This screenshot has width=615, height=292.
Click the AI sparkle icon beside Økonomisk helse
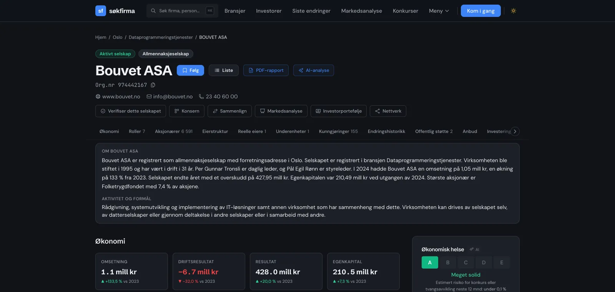click(472, 249)
